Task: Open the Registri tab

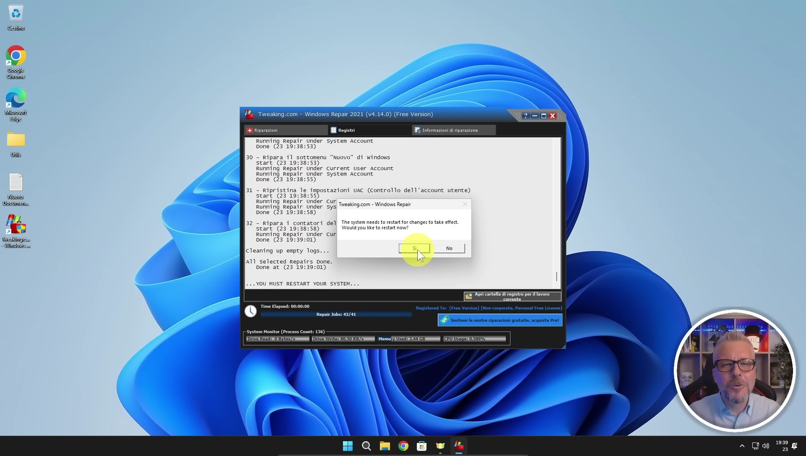Action: point(369,130)
